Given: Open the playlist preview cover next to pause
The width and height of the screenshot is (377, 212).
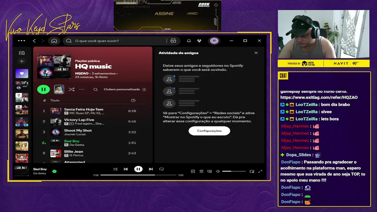Looking at the screenshot, I should coord(59,89).
